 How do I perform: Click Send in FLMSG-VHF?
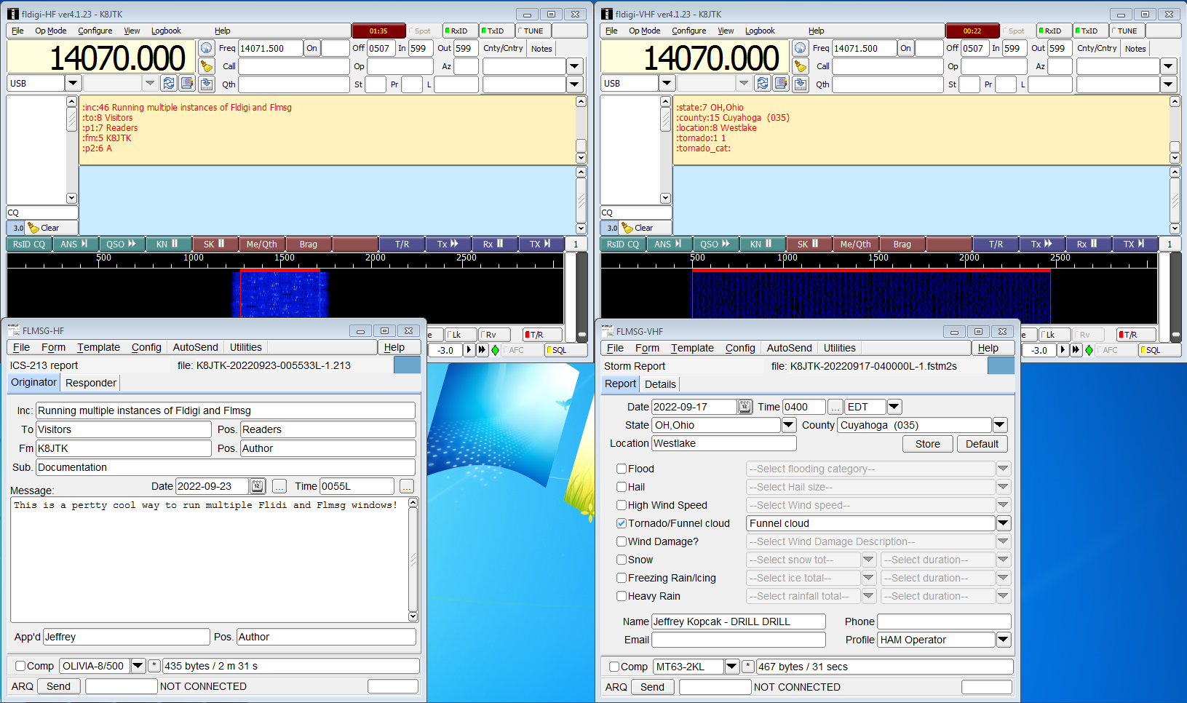652,687
